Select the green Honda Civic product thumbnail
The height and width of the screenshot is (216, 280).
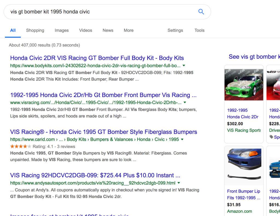pyautogui.click(x=244, y=85)
